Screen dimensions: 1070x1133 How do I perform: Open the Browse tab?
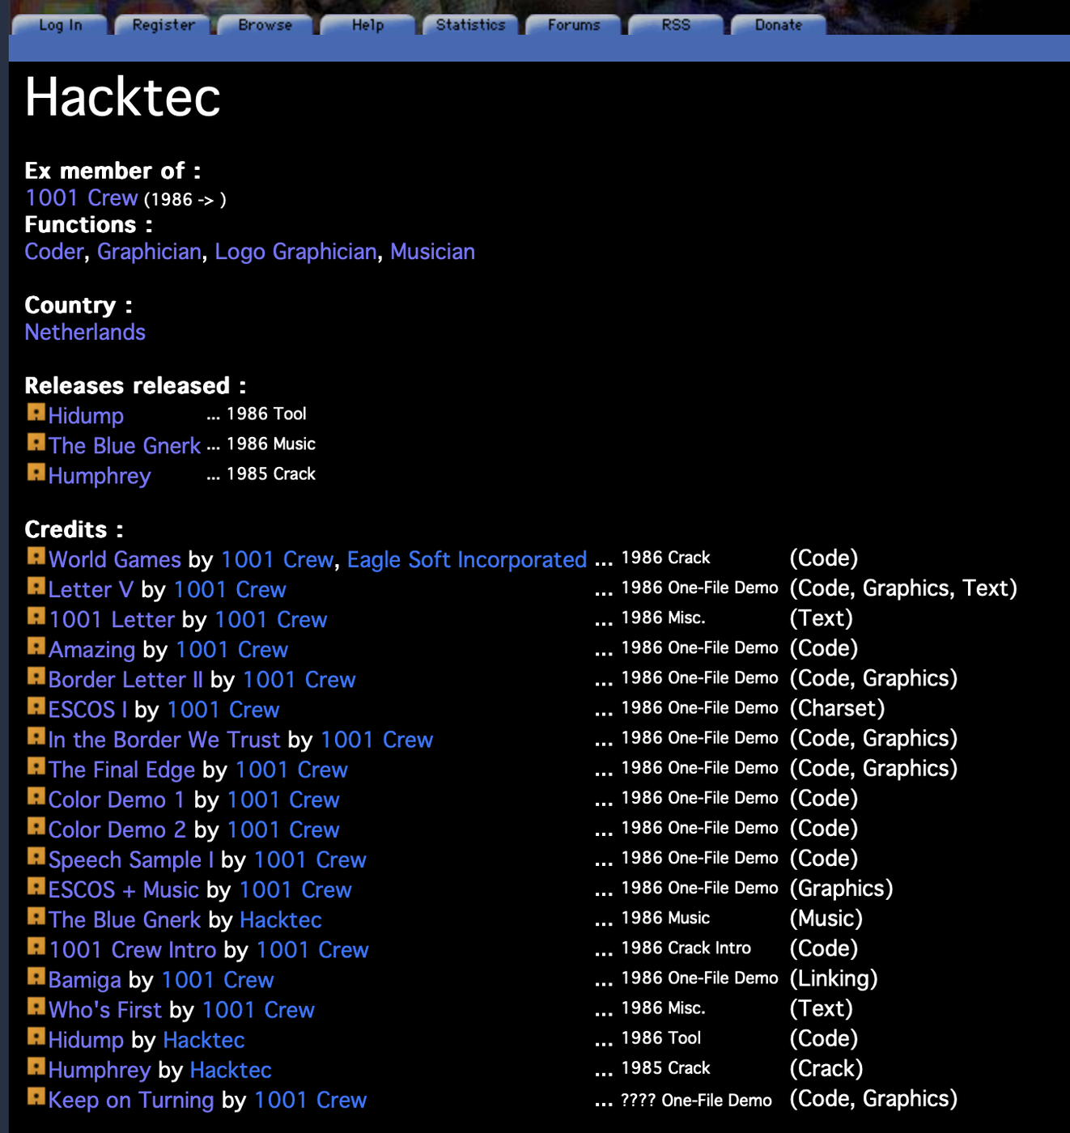[265, 25]
